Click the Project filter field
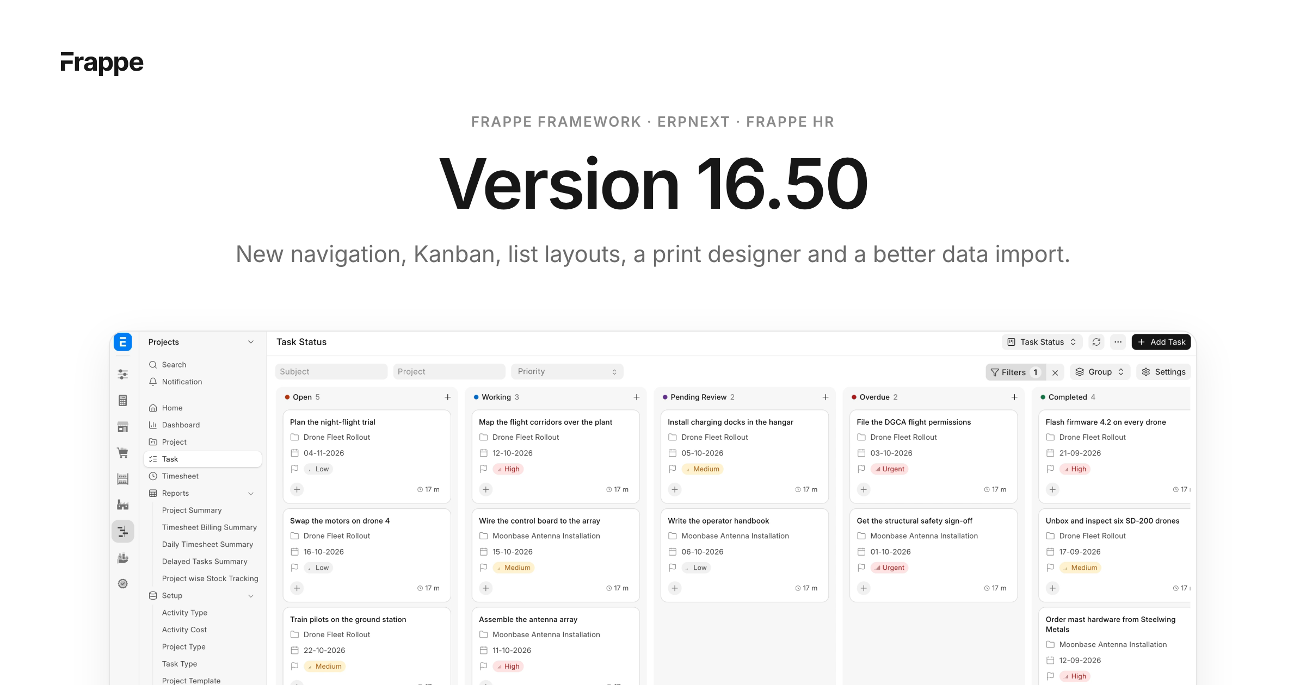1306x685 pixels. [449, 371]
